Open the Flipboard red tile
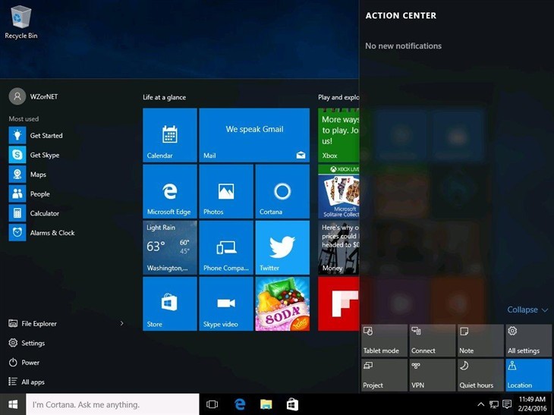The height and width of the screenshot is (415, 554). 338,303
